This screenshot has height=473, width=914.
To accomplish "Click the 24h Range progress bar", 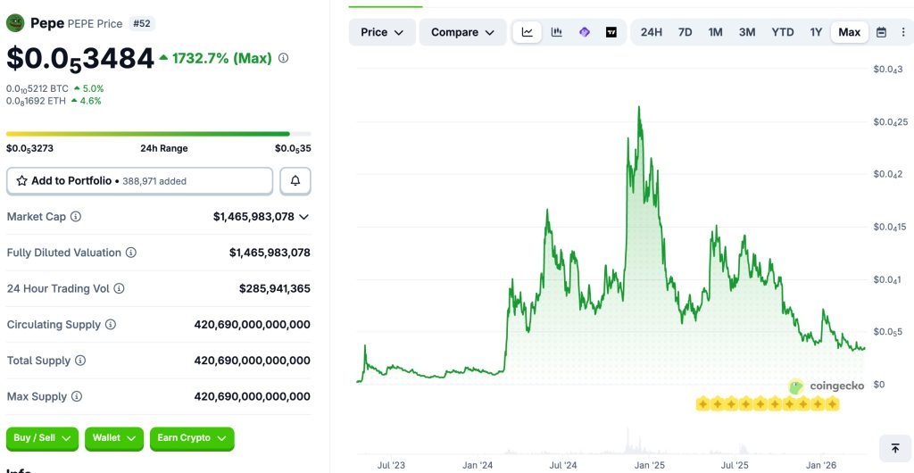I will tap(159, 134).
